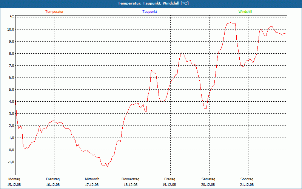Click the 18.12.08 date label

[131, 185]
